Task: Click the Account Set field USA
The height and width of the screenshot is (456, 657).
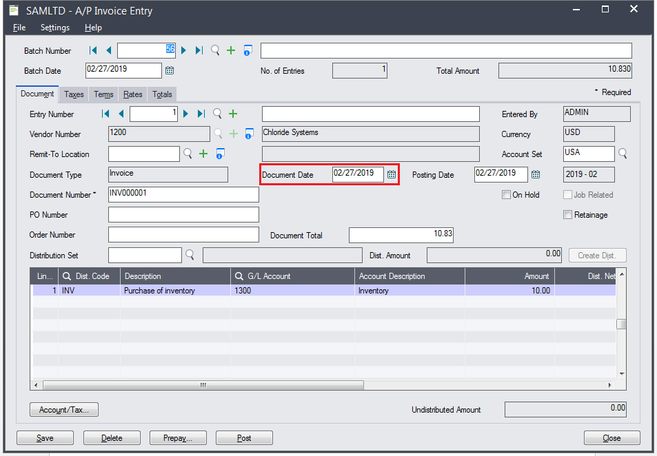Action: [589, 154]
